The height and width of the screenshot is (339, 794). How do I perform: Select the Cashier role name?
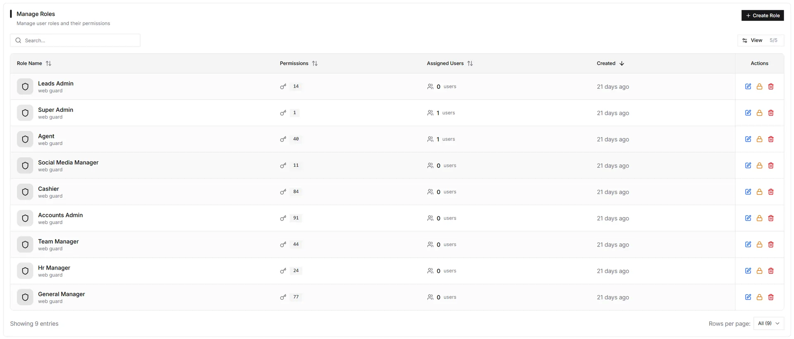[x=48, y=189]
